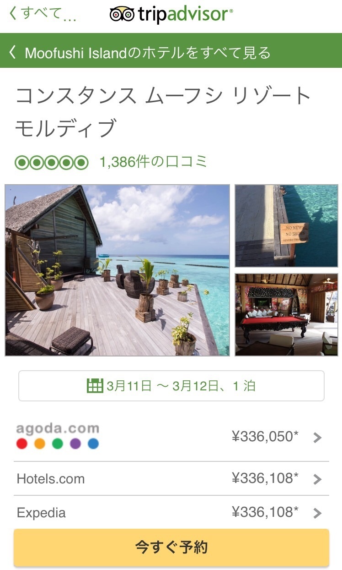Tap the agoda.com logo

58,429
